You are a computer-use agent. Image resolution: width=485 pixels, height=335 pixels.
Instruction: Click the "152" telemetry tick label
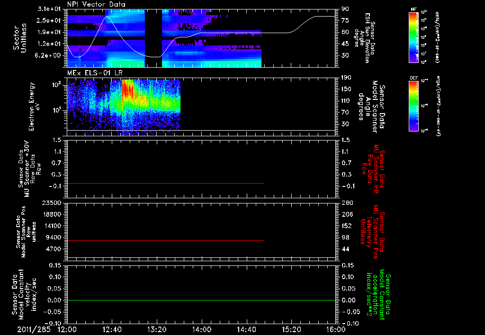[x=347, y=226]
